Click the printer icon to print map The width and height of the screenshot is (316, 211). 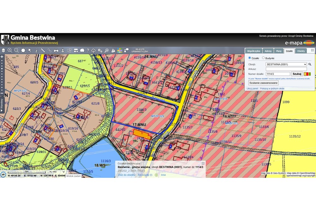[56, 50]
